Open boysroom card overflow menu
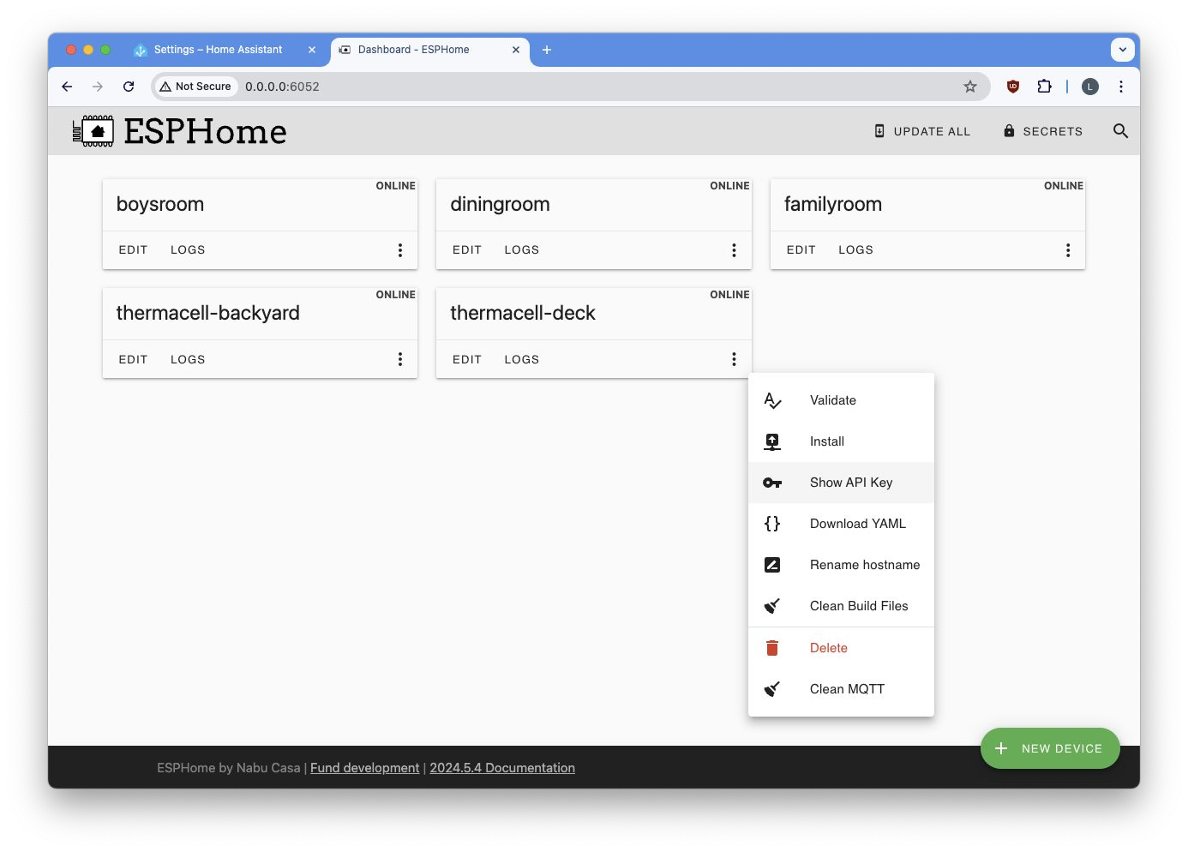 (400, 250)
